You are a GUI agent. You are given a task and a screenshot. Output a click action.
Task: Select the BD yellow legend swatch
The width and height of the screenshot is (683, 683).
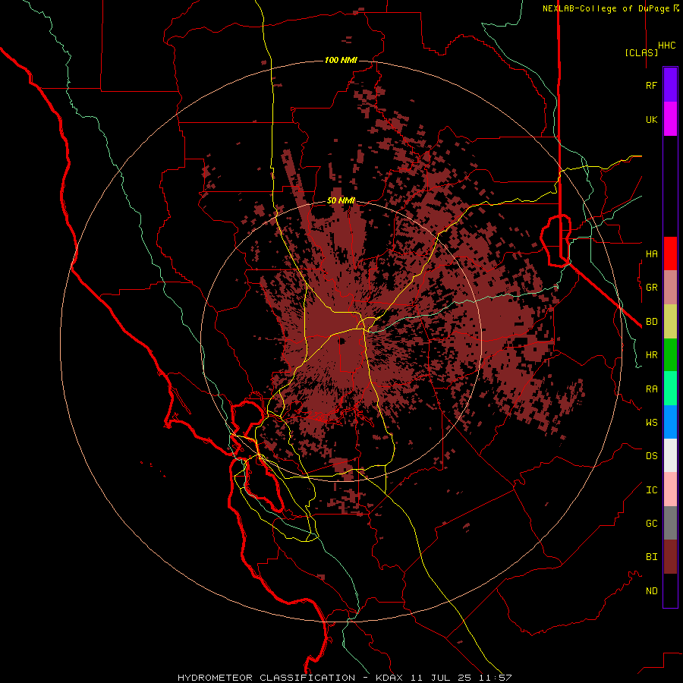click(670, 322)
